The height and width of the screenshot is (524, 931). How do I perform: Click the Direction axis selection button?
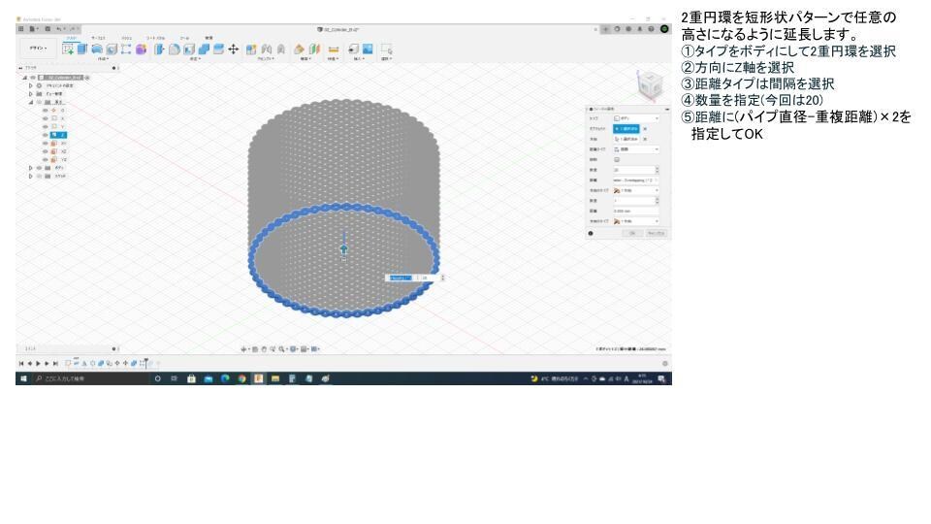coord(626,139)
